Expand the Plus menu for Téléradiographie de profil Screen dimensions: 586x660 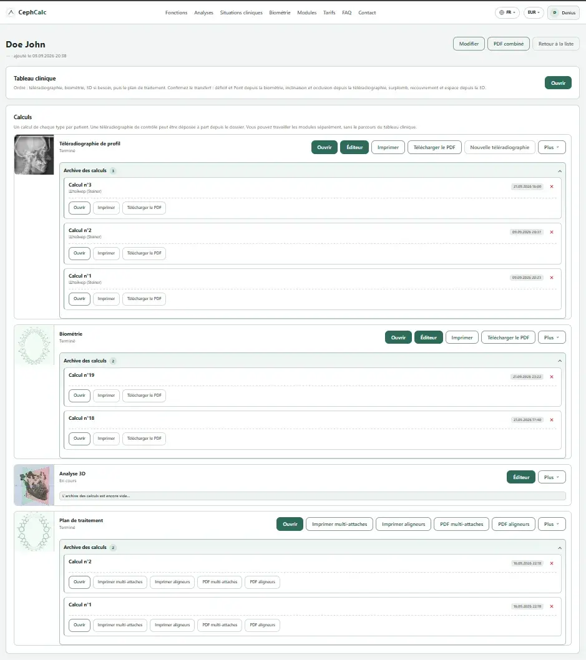click(x=552, y=147)
